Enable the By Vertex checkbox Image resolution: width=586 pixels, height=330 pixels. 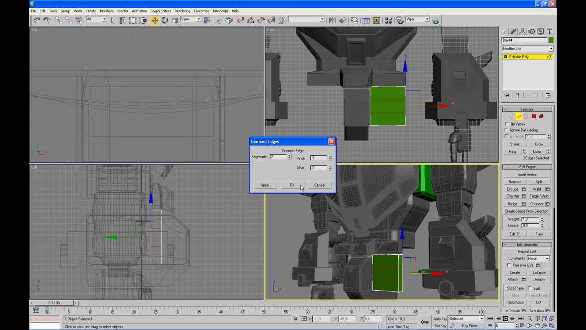[x=507, y=124]
